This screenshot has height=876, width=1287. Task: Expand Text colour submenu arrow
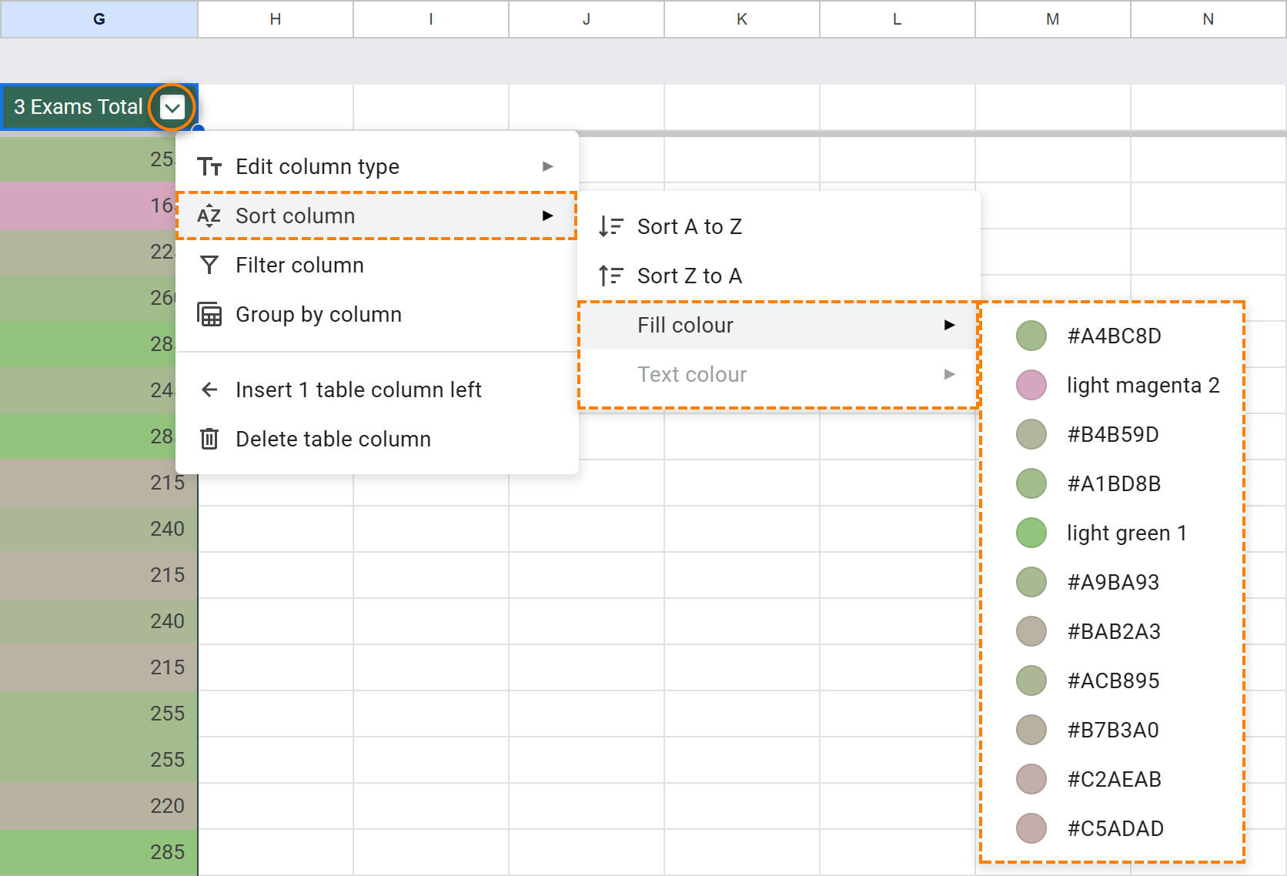(950, 374)
